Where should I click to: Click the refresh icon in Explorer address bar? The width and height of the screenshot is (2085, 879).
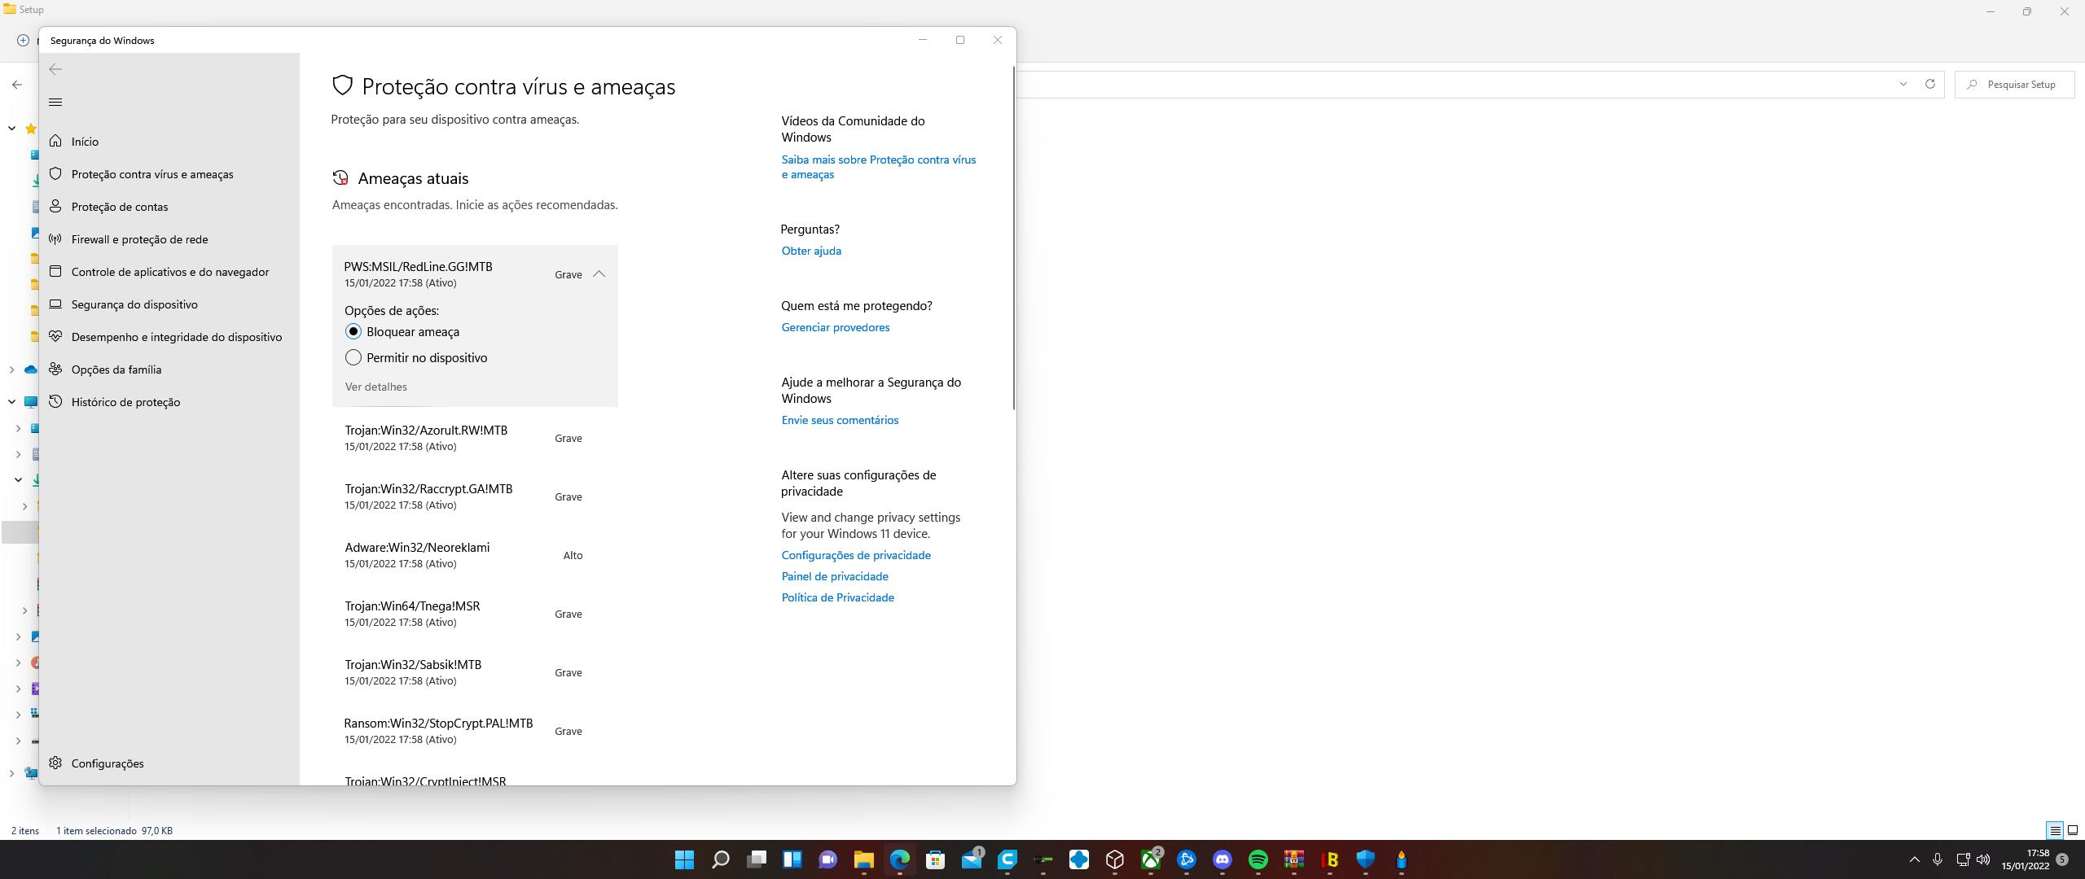[x=1929, y=84]
